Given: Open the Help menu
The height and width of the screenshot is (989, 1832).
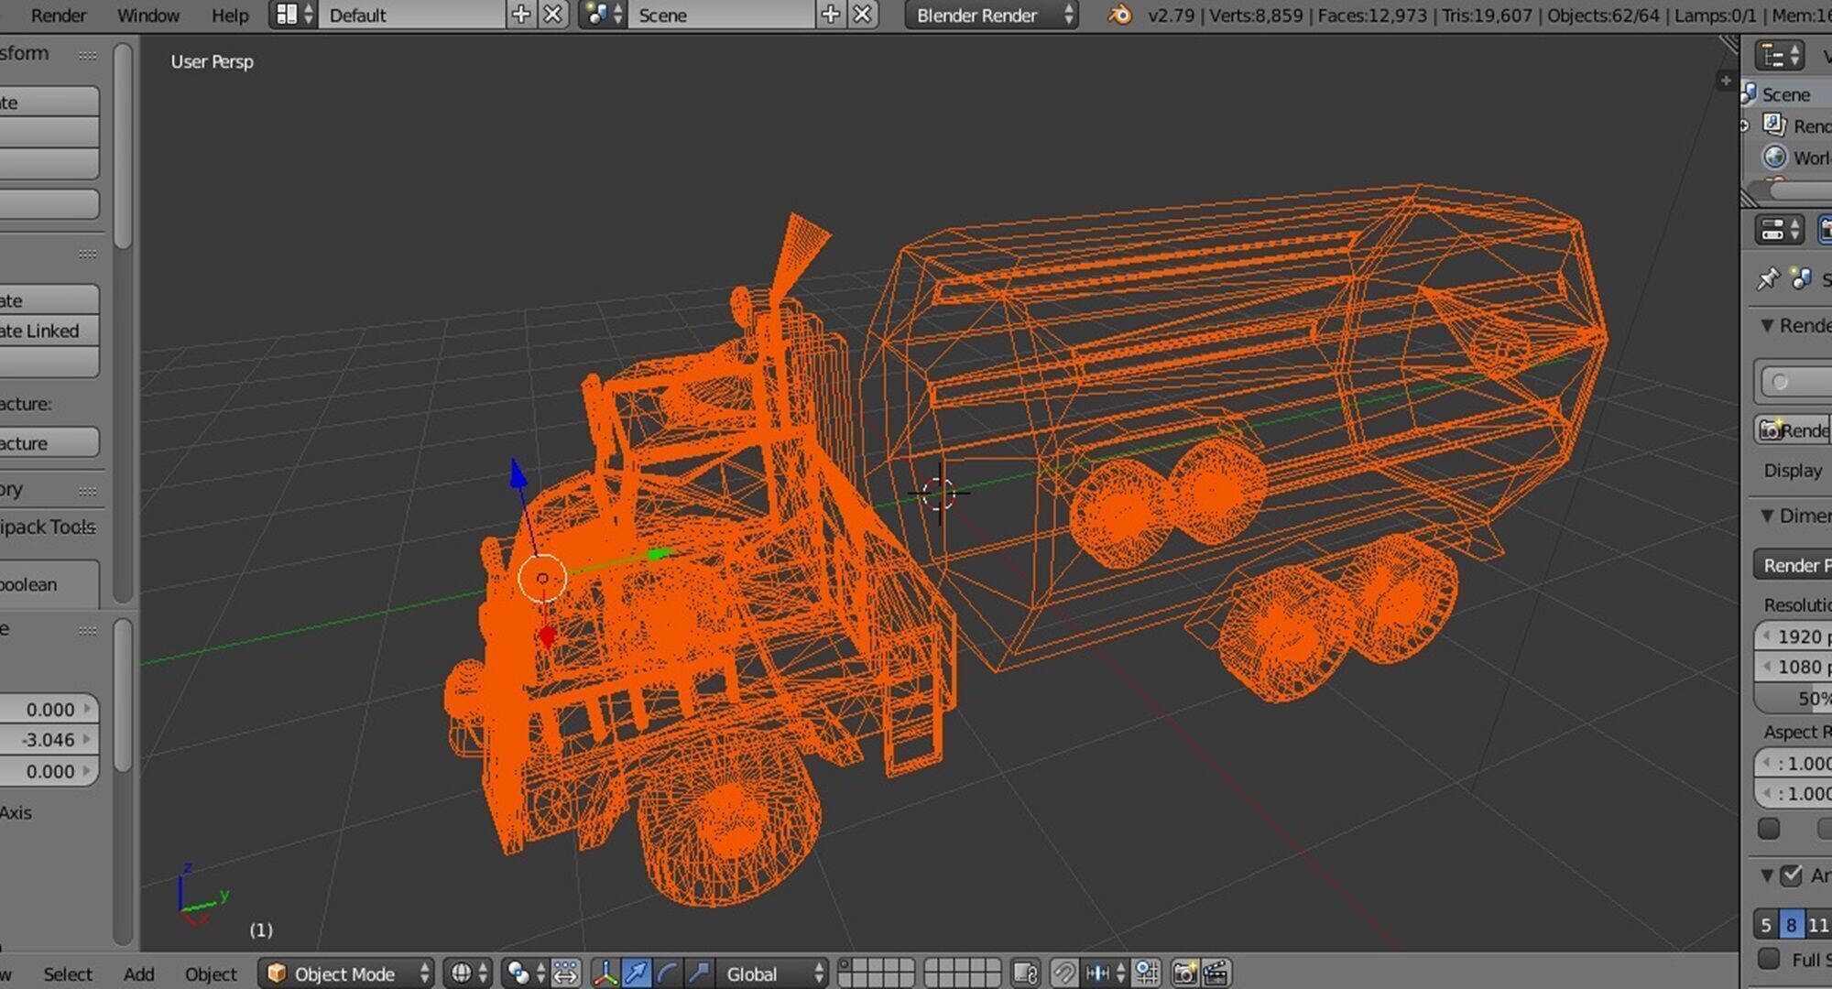Looking at the screenshot, I should 230,15.
